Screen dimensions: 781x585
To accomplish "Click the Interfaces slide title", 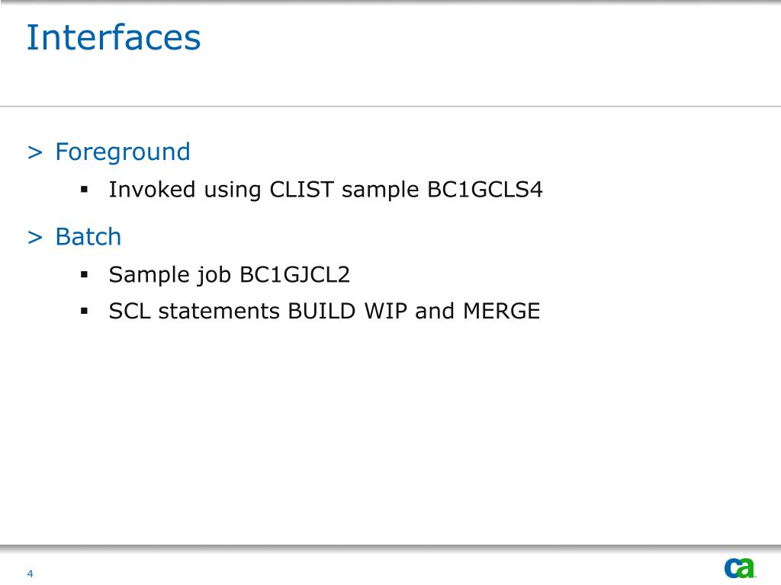I will click(114, 37).
